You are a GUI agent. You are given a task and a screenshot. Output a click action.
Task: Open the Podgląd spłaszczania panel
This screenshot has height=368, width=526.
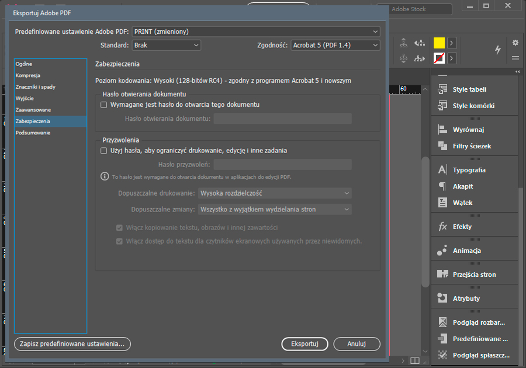475,355
